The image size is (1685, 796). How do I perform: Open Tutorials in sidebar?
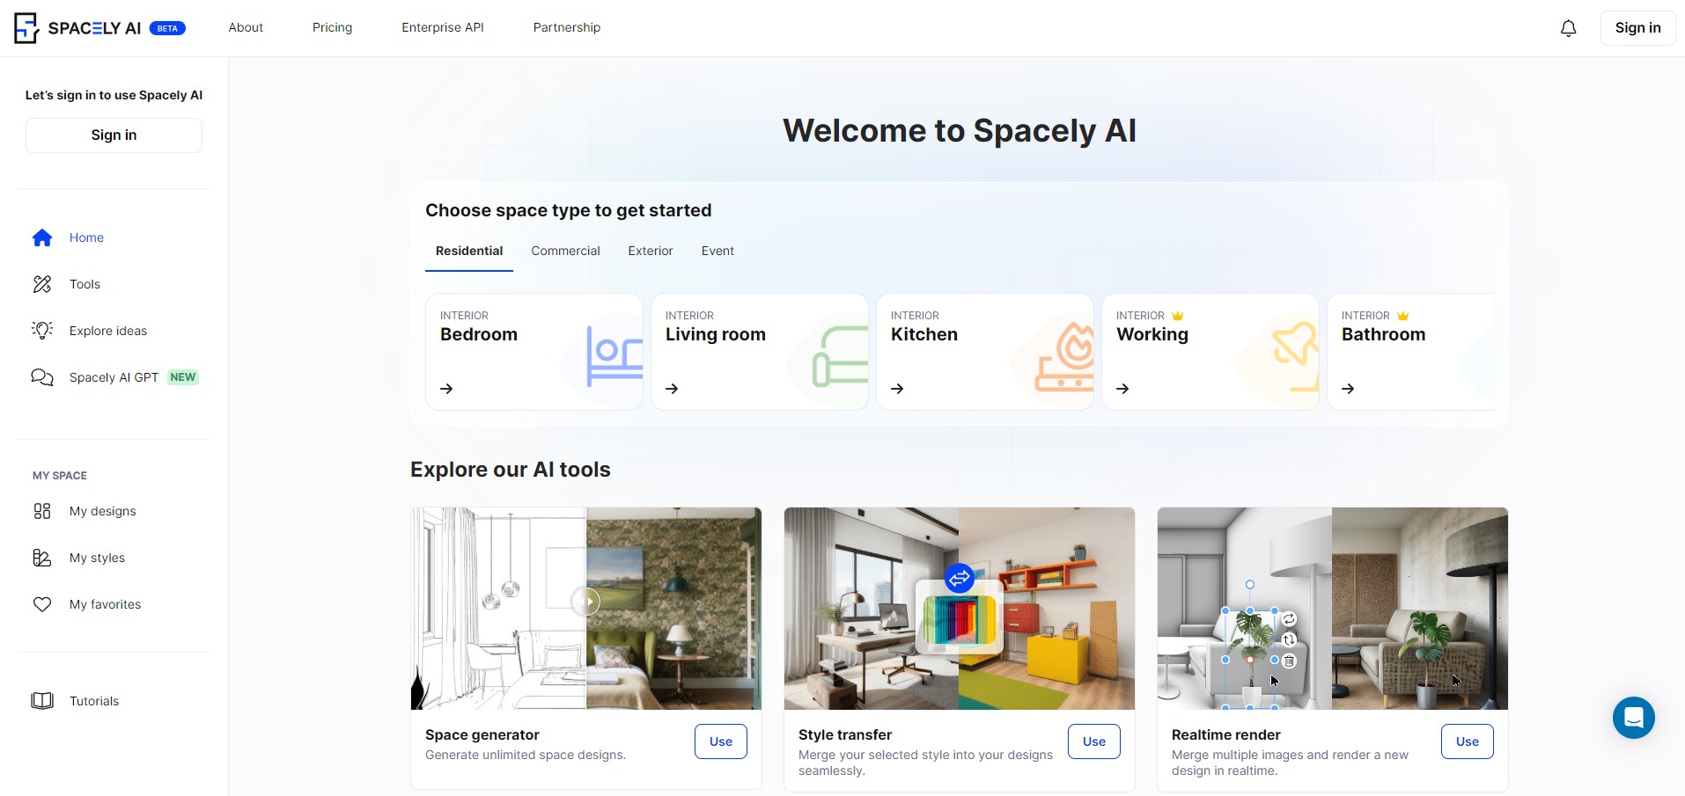pyautogui.click(x=94, y=701)
